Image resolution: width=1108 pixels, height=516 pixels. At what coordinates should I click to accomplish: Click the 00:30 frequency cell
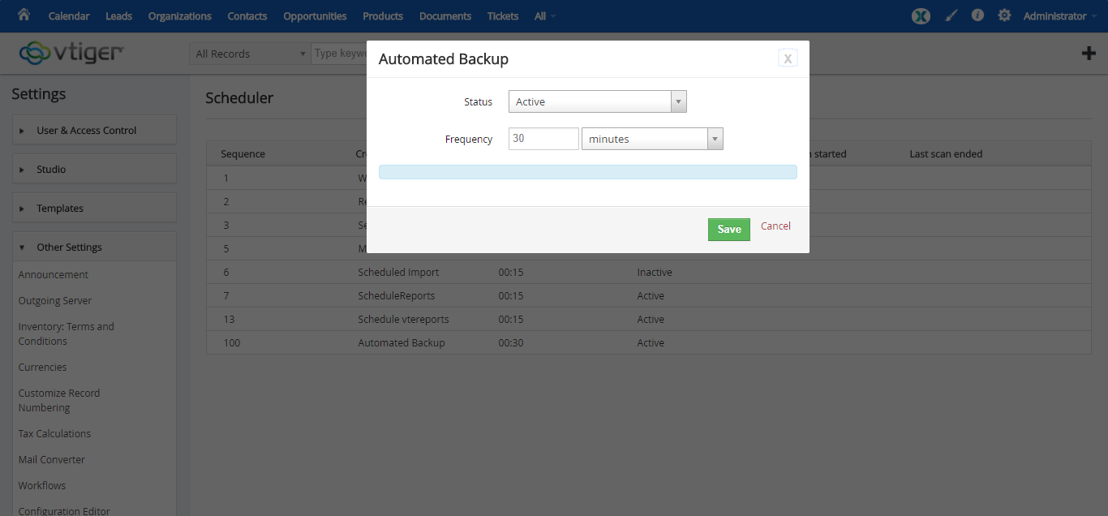point(511,343)
